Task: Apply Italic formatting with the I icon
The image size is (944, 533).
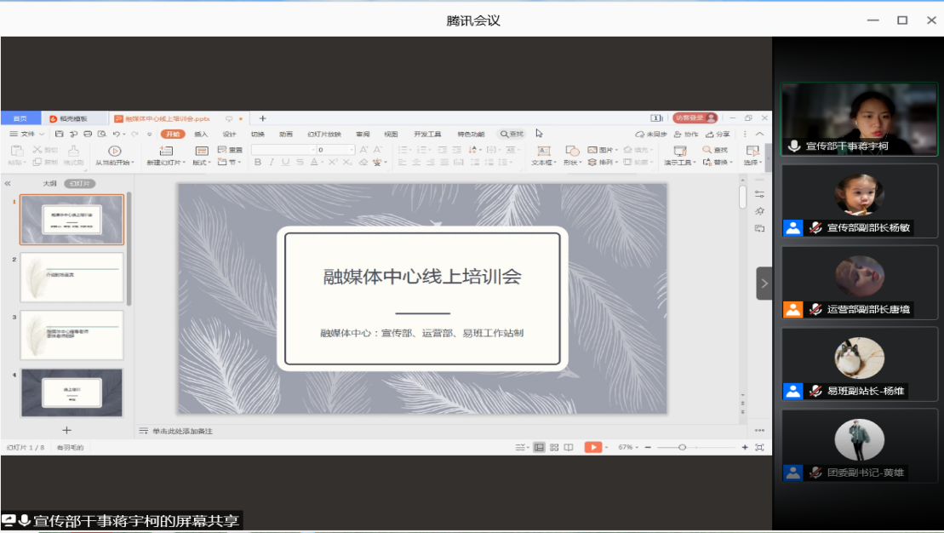Action: tap(272, 162)
